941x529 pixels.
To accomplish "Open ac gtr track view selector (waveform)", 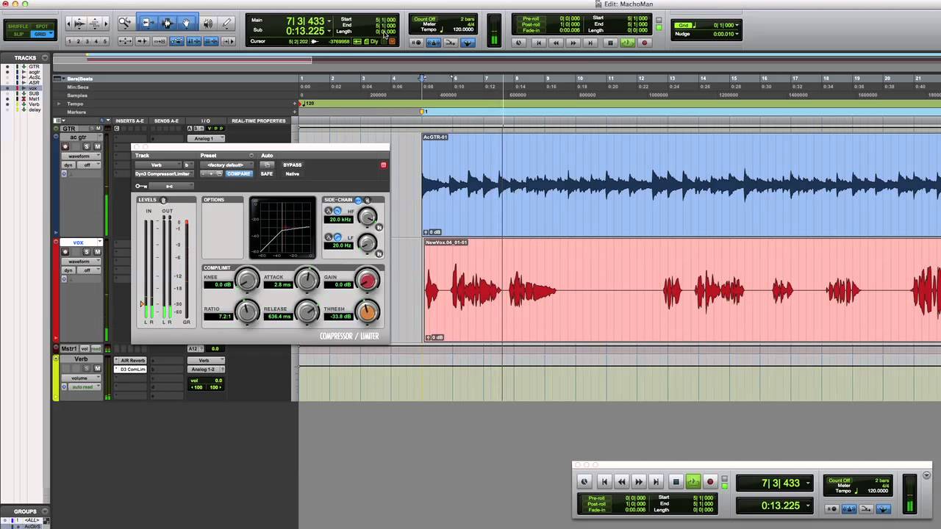I will 81,156.
